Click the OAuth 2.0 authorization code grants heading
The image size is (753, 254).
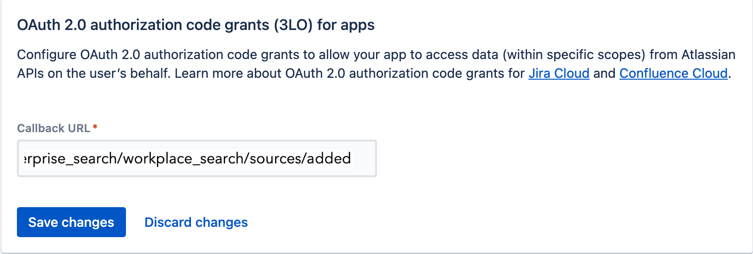point(196,25)
